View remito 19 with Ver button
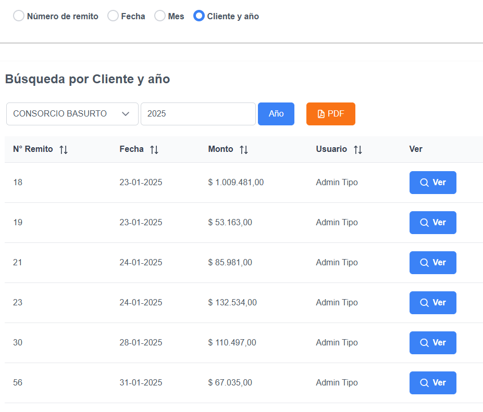This screenshot has width=483, height=412. 432,223
